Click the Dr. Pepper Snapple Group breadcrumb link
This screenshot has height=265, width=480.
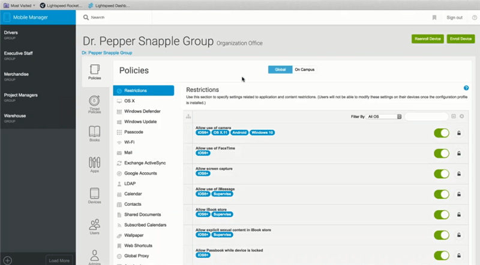pyautogui.click(x=107, y=53)
